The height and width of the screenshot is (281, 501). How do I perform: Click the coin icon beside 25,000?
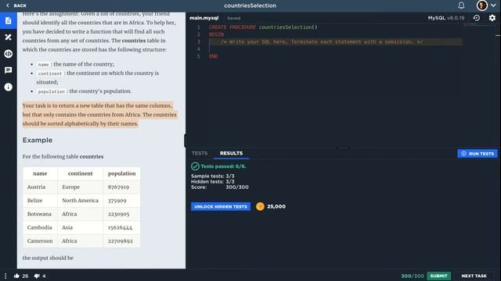point(260,206)
